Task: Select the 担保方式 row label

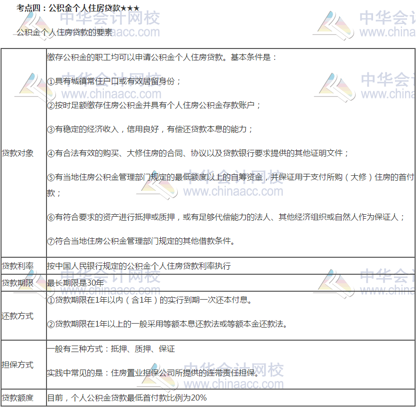Action: coord(18,365)
